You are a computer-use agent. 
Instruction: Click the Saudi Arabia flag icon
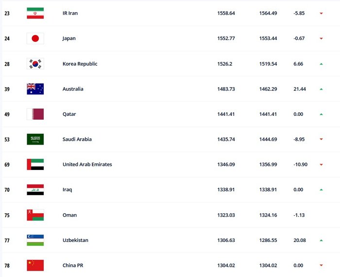[x=35, y=139]
